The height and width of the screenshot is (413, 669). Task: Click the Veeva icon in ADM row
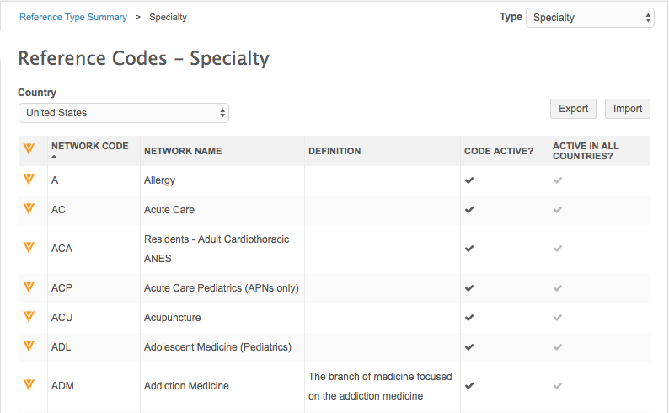[x=29, y=385]
